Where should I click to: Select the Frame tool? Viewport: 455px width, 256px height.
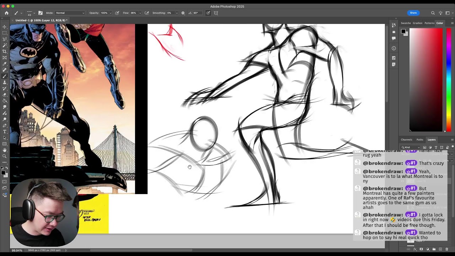point(5,58)
